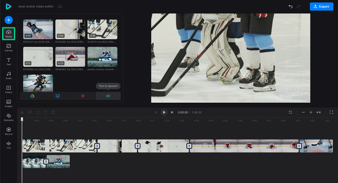Image resolution: width=338 pixels, height=183 pixels.
Task: Click the blue plus add button
Action: tap(8, 20)
